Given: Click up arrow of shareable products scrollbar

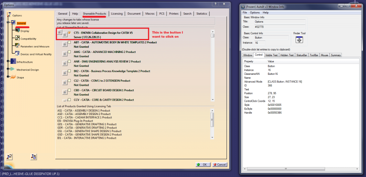Looking at the screenshot, I should click(212, 31).
